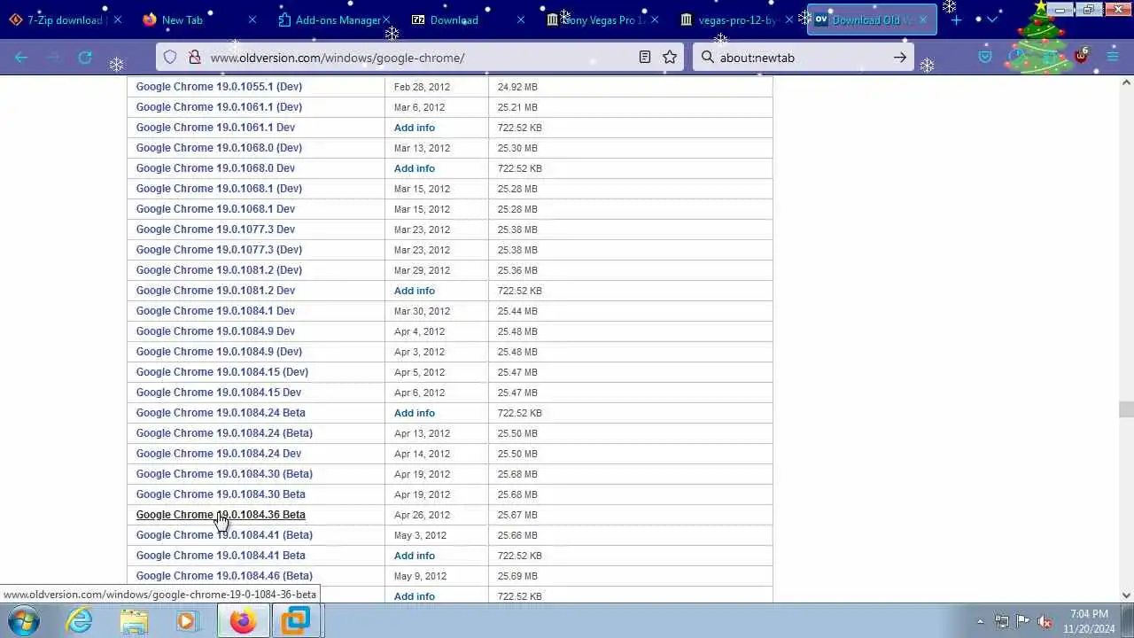Close the 7-Zip download tab
Screen dimensions: 1134x638
pos(117,19)
